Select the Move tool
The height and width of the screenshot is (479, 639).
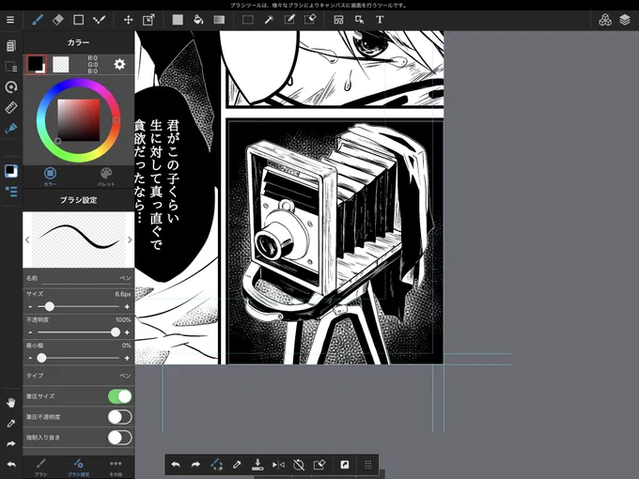129,20
